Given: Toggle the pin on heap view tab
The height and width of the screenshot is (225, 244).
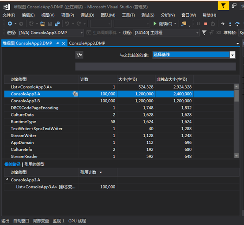Looking at the screenshot, I should pyautogui.click(x=57, y=43).
